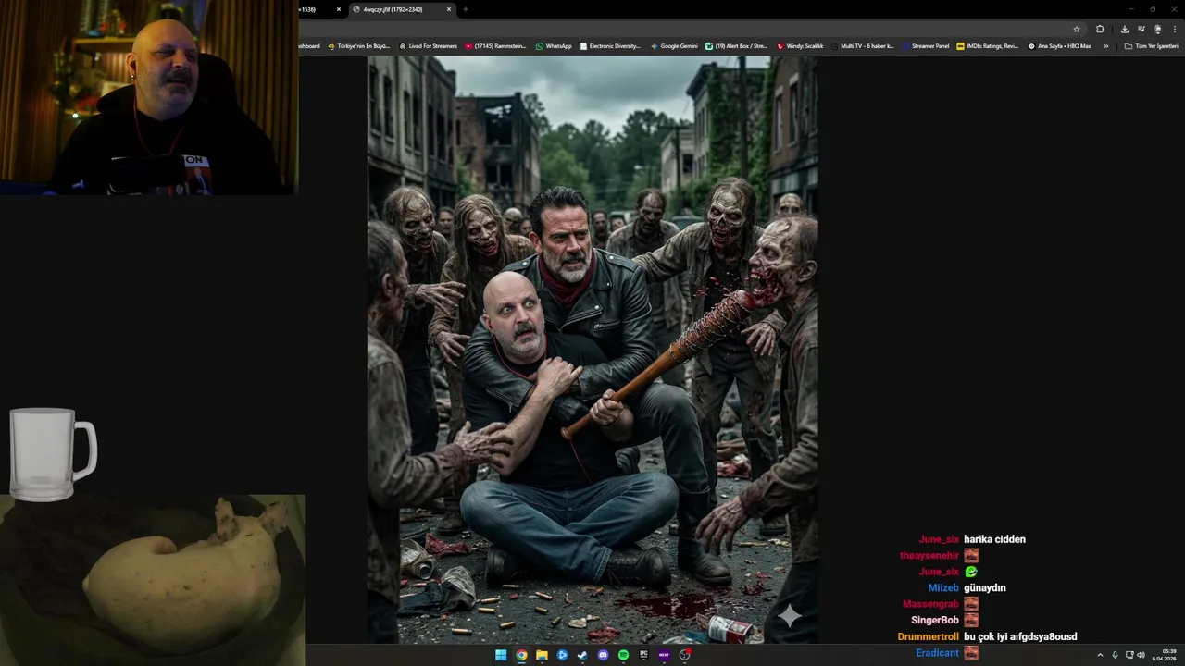The width and height of the screenshot is (1185, 666).
Task: Click chat username Massengrab
Action: click(930, 604)
